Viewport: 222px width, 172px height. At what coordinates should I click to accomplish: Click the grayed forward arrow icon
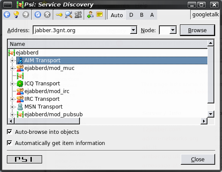coord(26,15)
